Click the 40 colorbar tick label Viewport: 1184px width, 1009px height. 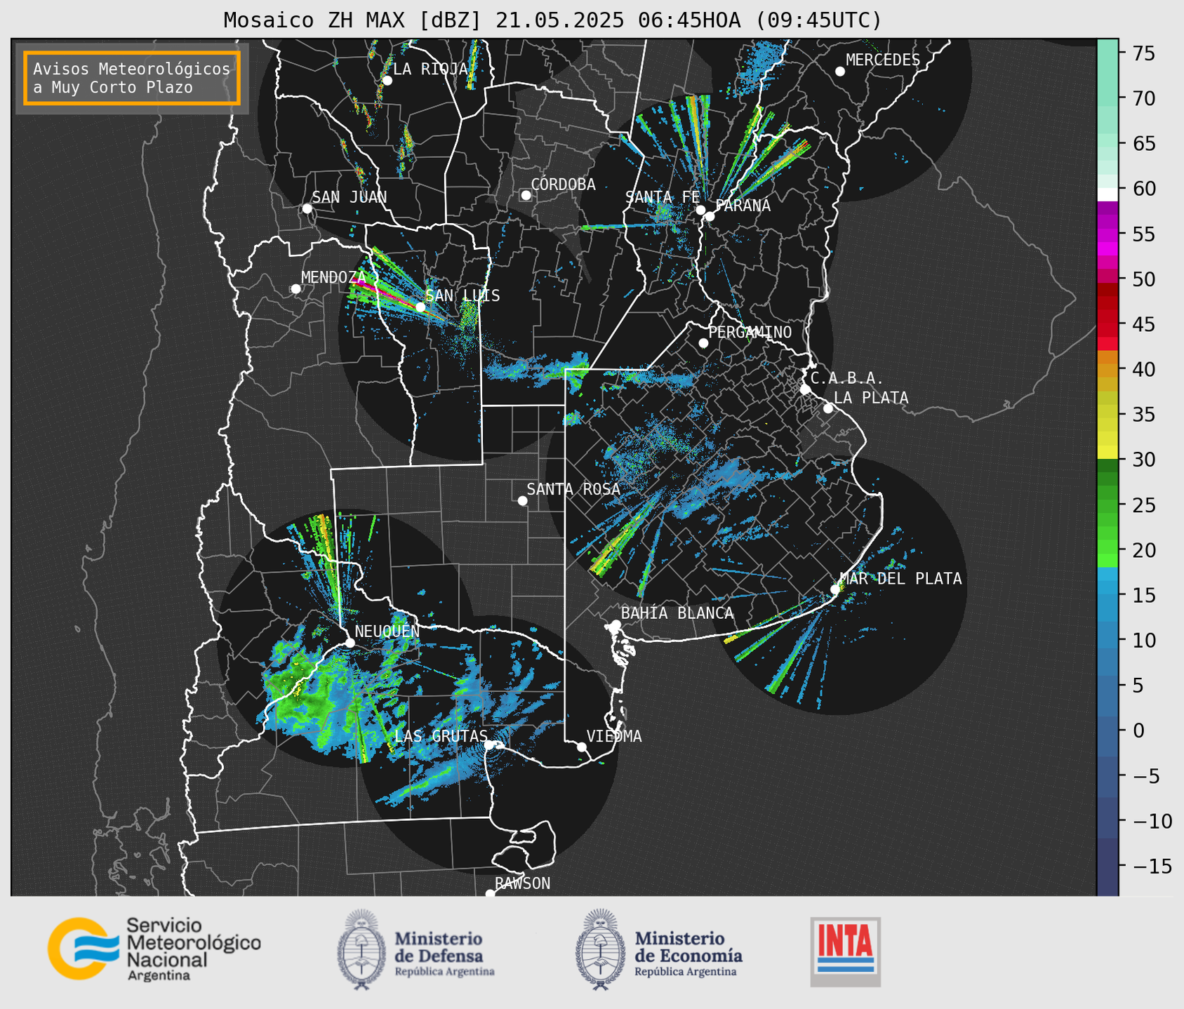(1143, 369)
